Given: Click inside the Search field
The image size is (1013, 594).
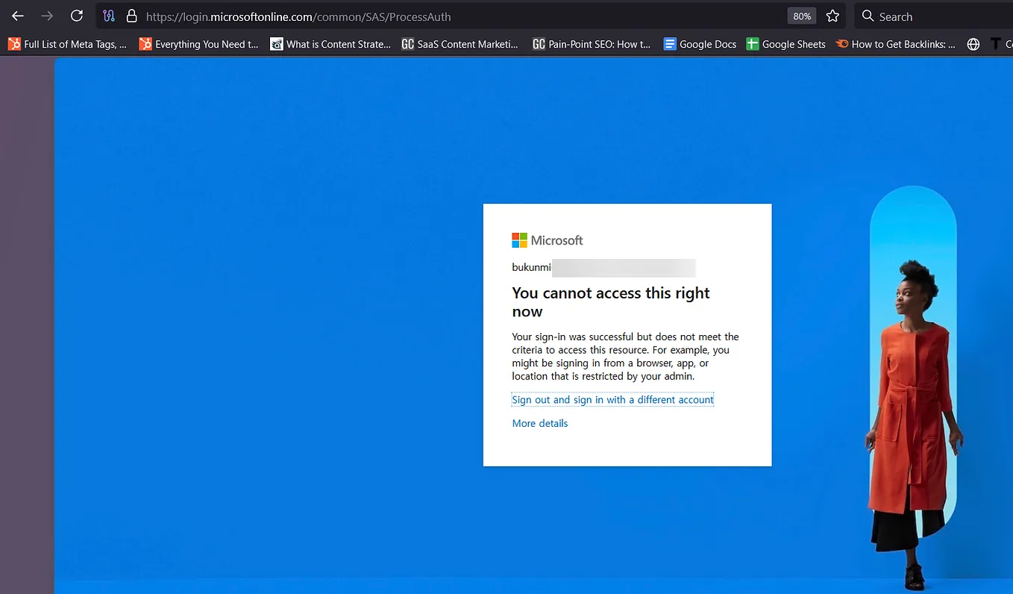Looking at the screenshot, I should (x=910, y=16).
